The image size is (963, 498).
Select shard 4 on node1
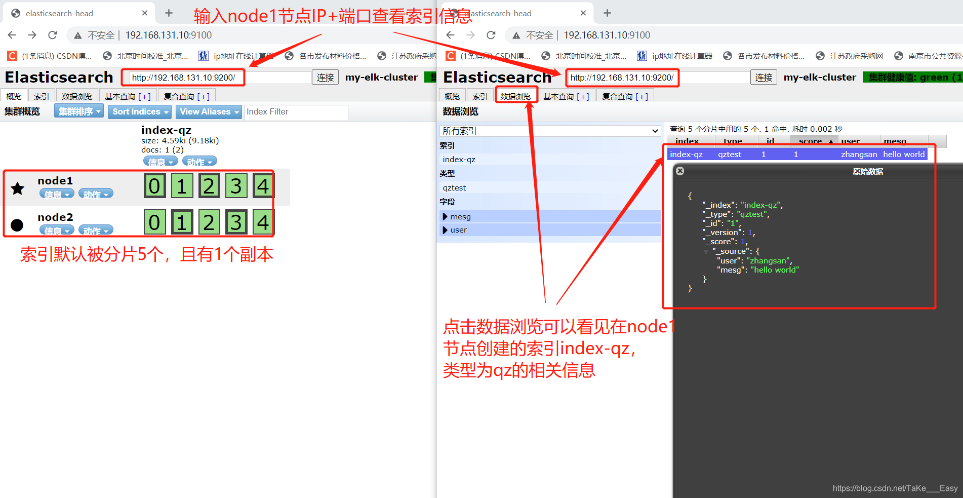click(263, 186)
